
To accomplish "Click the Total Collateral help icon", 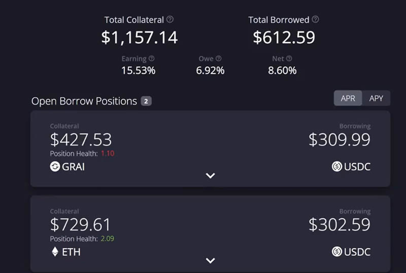I will 170,19.
